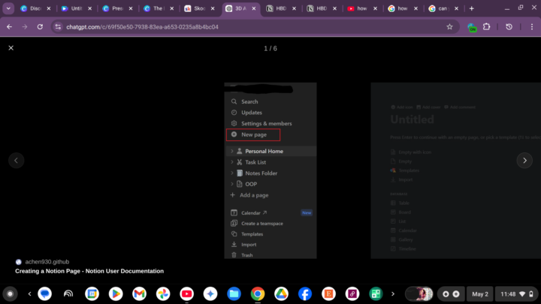Image resolution: width=541 pixels, height=304 pixels.
Task: Reload the current page
Action: pyautogui.click(x=40, y=27)
